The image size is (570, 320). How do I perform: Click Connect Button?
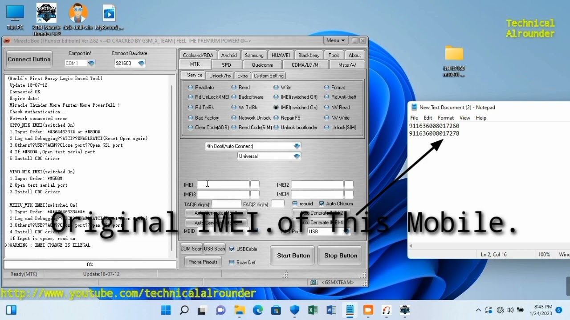click(x=29, y=60)
